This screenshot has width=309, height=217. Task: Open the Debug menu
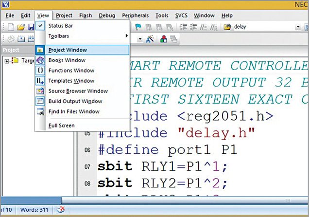coord(106,16)
